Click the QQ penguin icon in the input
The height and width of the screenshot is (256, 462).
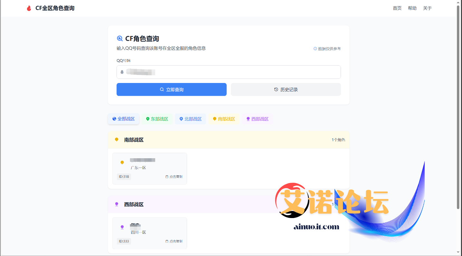point(122,72)
